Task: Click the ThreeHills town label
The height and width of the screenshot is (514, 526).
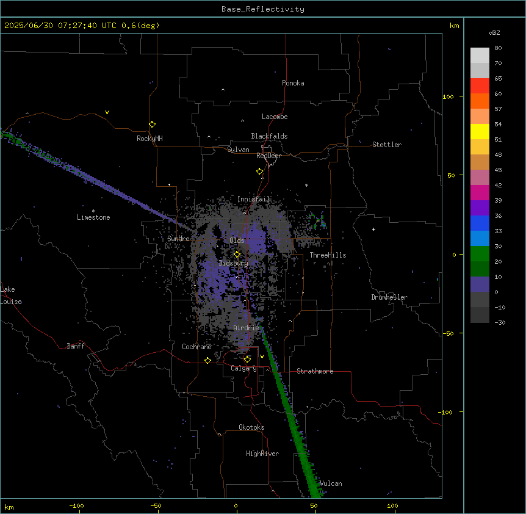Action: (328, 255)
